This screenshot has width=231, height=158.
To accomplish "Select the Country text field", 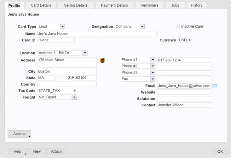I will pyautogui.click(x=67, y=85).
